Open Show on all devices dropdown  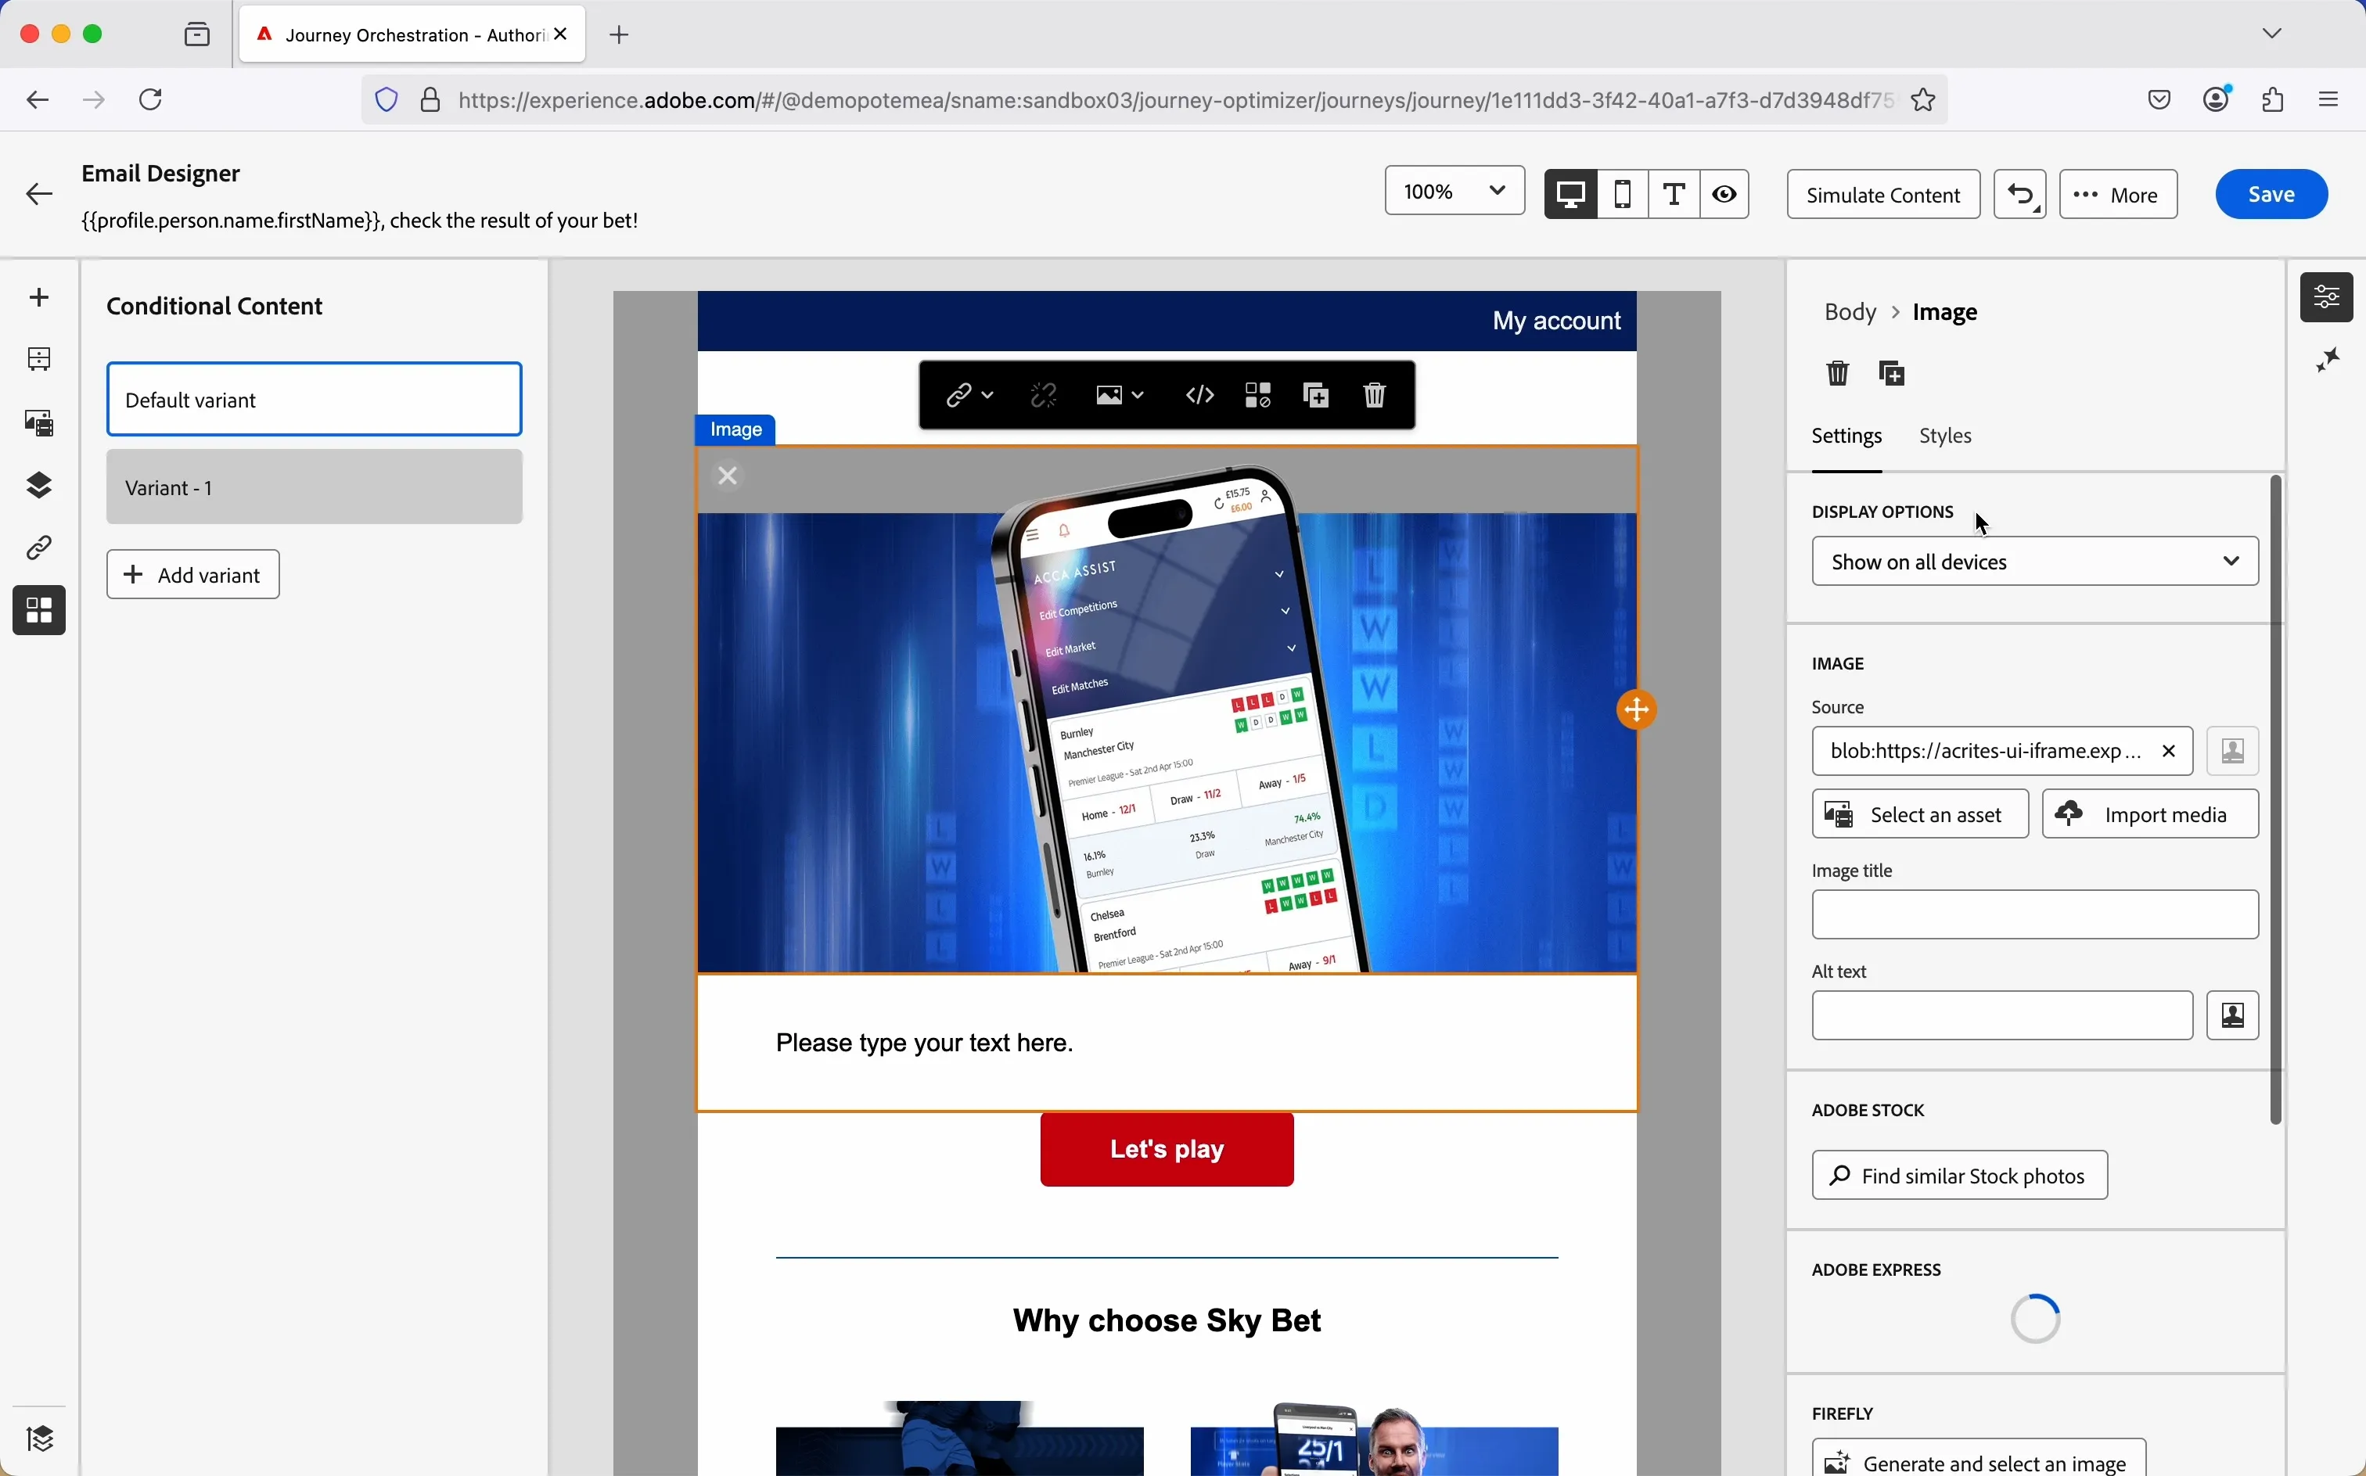pos(2035,562)
